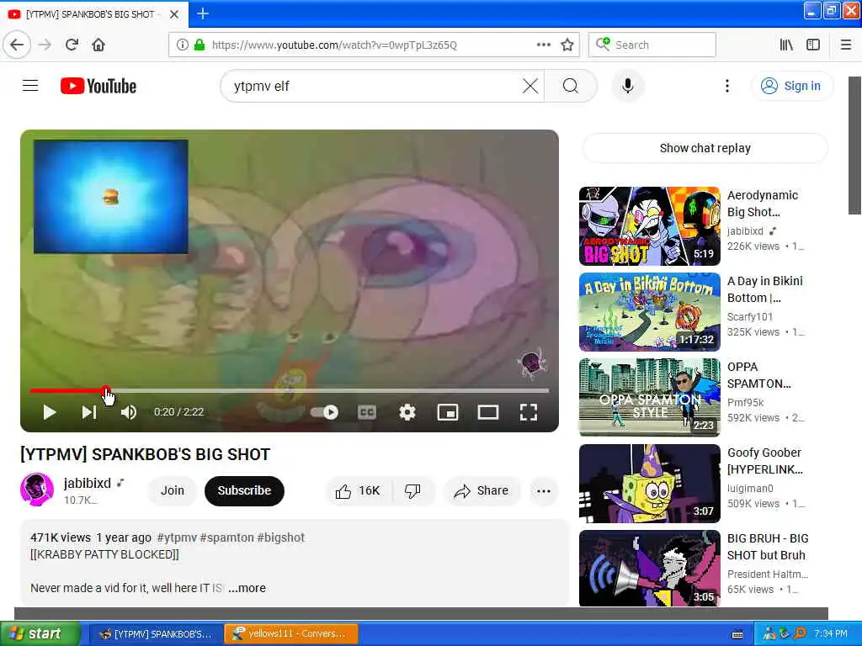Bookmark this page with the star icon

(567, 45)
